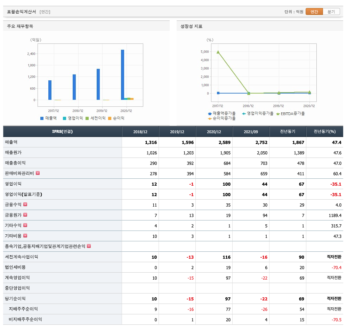Image resolution: width=347 pixels, height=330 pixels.
Task: Toggle the 세전이익 legend in bar chart
Action: [96, 118]
